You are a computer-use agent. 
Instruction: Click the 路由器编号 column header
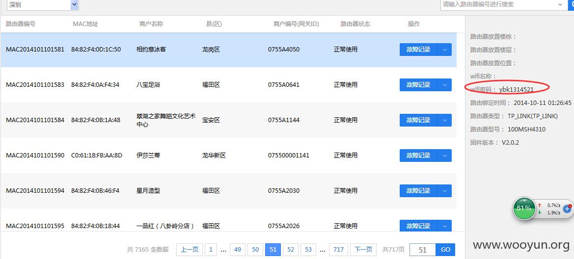(x=21, y=24)
